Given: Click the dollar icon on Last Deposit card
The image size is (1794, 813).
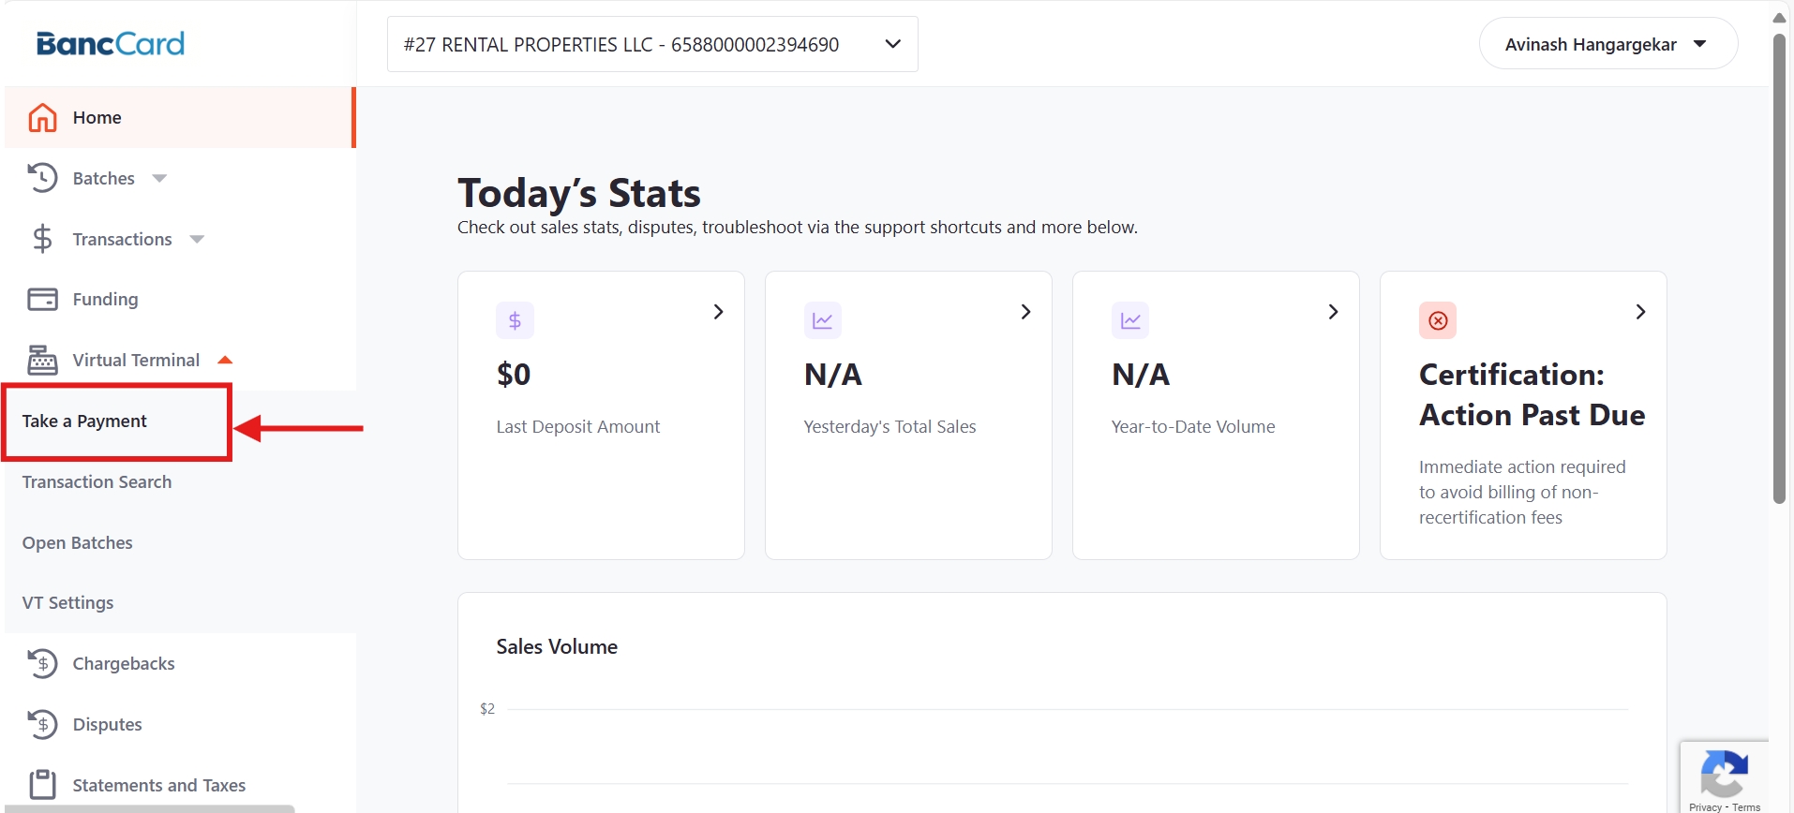Looking at the screenshot, I should pyautogui.click(x=515, y=321).
